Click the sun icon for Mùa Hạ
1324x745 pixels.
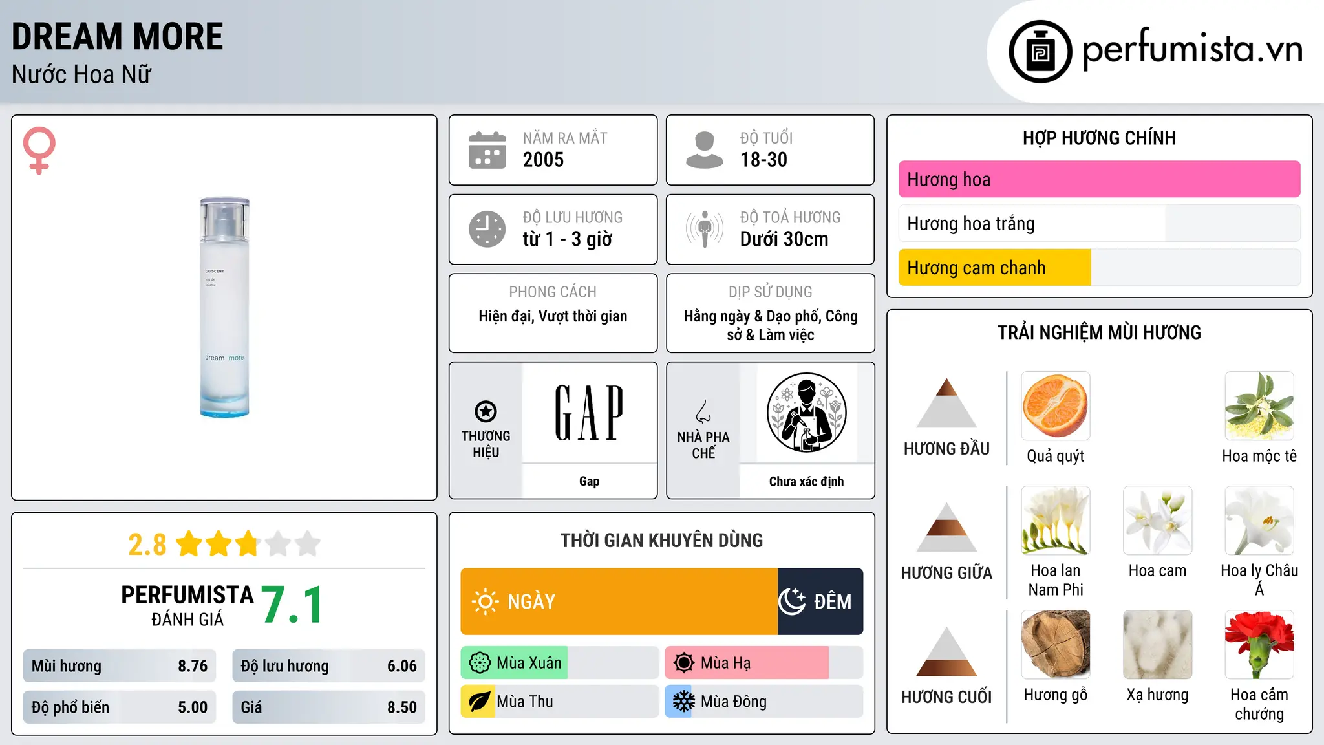point(684,663)
